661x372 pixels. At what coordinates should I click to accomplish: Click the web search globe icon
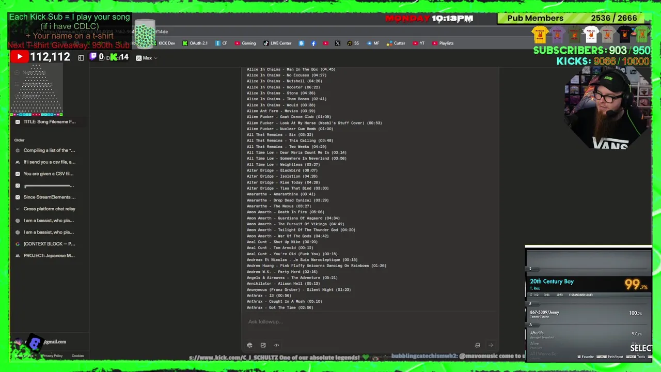point(249,345)
